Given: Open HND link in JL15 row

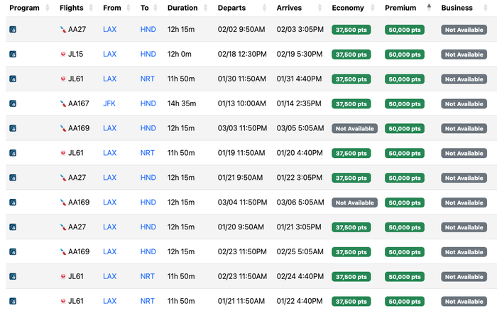Looking at the screenshot, I should pos(148,54).
